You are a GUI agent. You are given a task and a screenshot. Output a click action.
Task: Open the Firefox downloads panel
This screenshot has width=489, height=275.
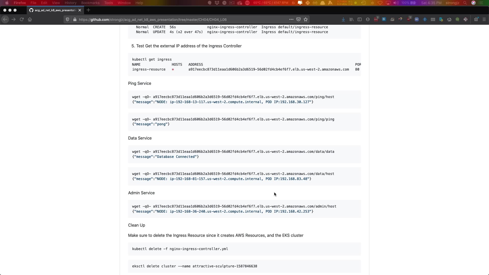tap(343, 19)
